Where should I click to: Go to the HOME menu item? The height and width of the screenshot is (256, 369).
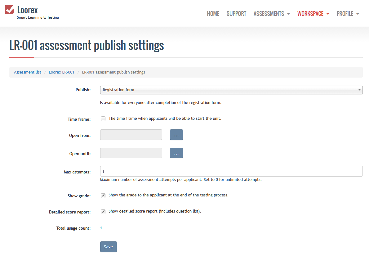(x=213, y=14)
